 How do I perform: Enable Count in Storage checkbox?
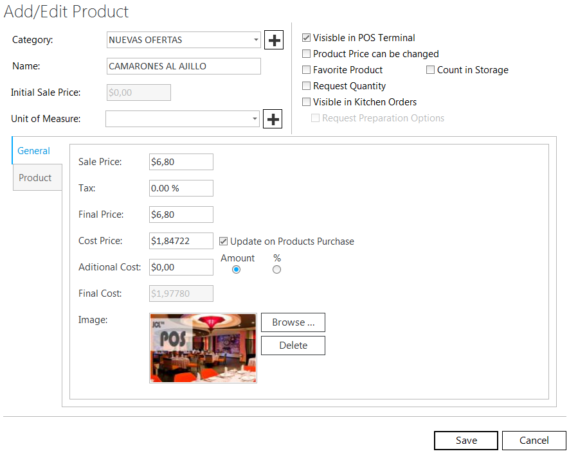click(431, 70)
